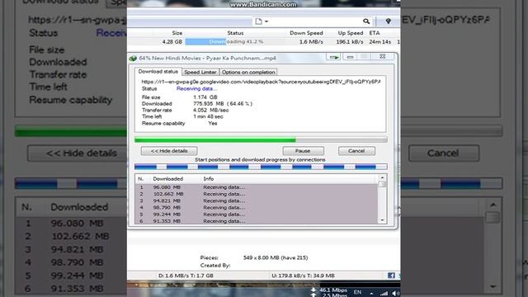Click the blue connections progress segment bar
Image resolution: width=528 pixels, height=297 pixels.
(261, 167)
